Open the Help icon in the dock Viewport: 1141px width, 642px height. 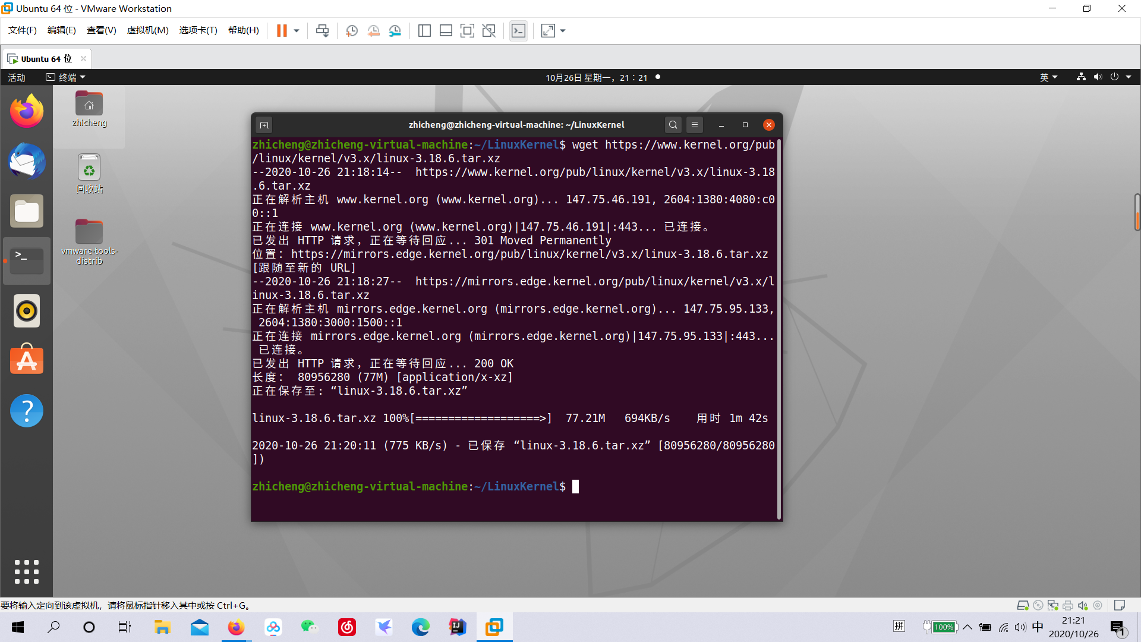coord(27,411)
